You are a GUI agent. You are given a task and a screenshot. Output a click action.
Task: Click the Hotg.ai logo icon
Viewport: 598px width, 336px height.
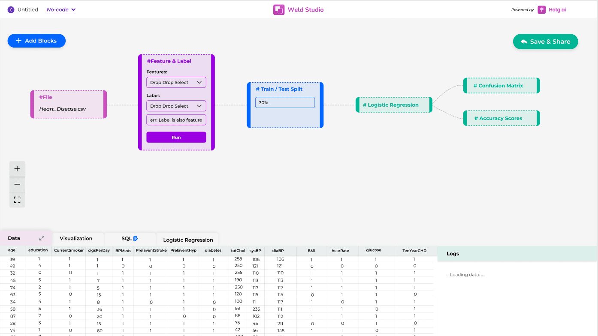click(542, 10)
